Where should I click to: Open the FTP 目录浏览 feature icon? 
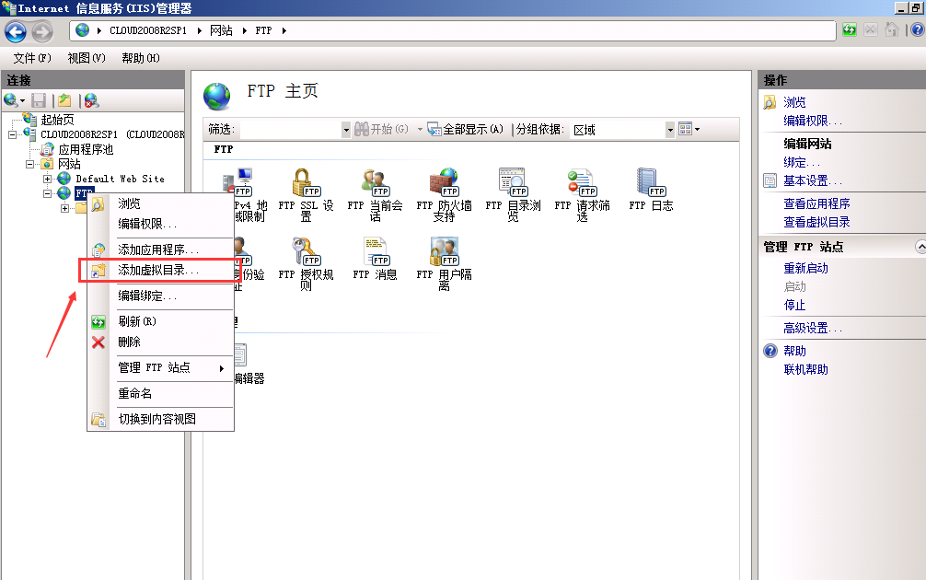click(x=513, y=194)
